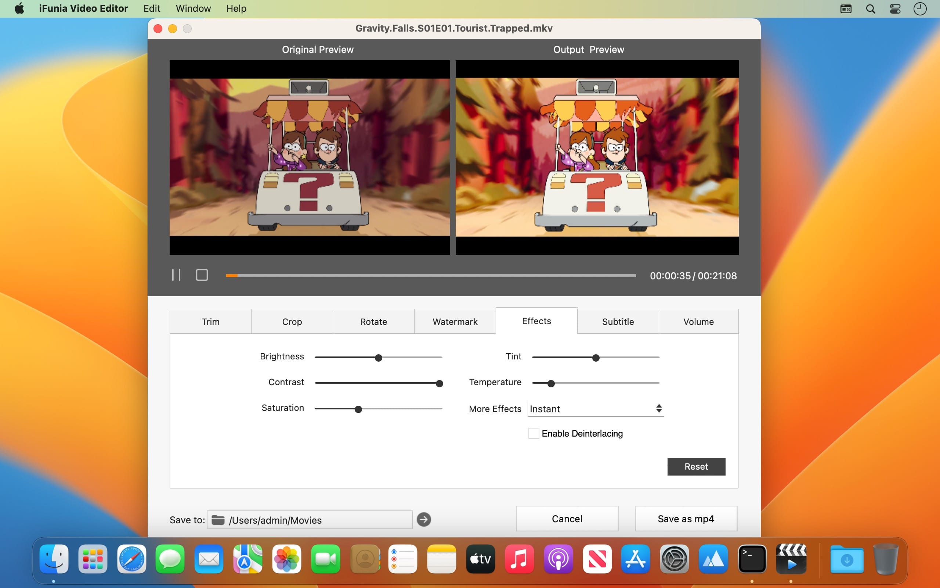Open Notes from the Dock

[442, 559]
